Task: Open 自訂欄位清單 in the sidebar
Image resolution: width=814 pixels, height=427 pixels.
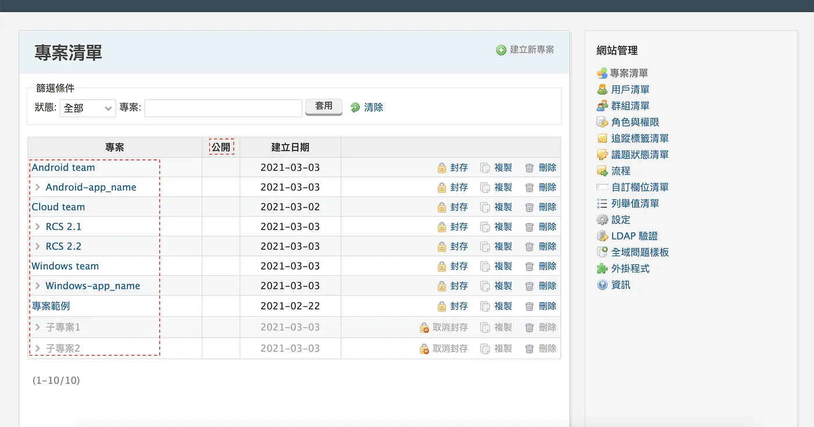Action: (640, 188)
